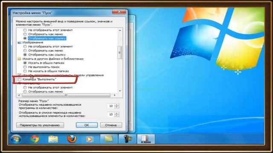The height and width of the screenshot is (153, 273).
Task: Select highlighted 'Отображать как ссылку' radio button
Action: [x=25, y=38]
